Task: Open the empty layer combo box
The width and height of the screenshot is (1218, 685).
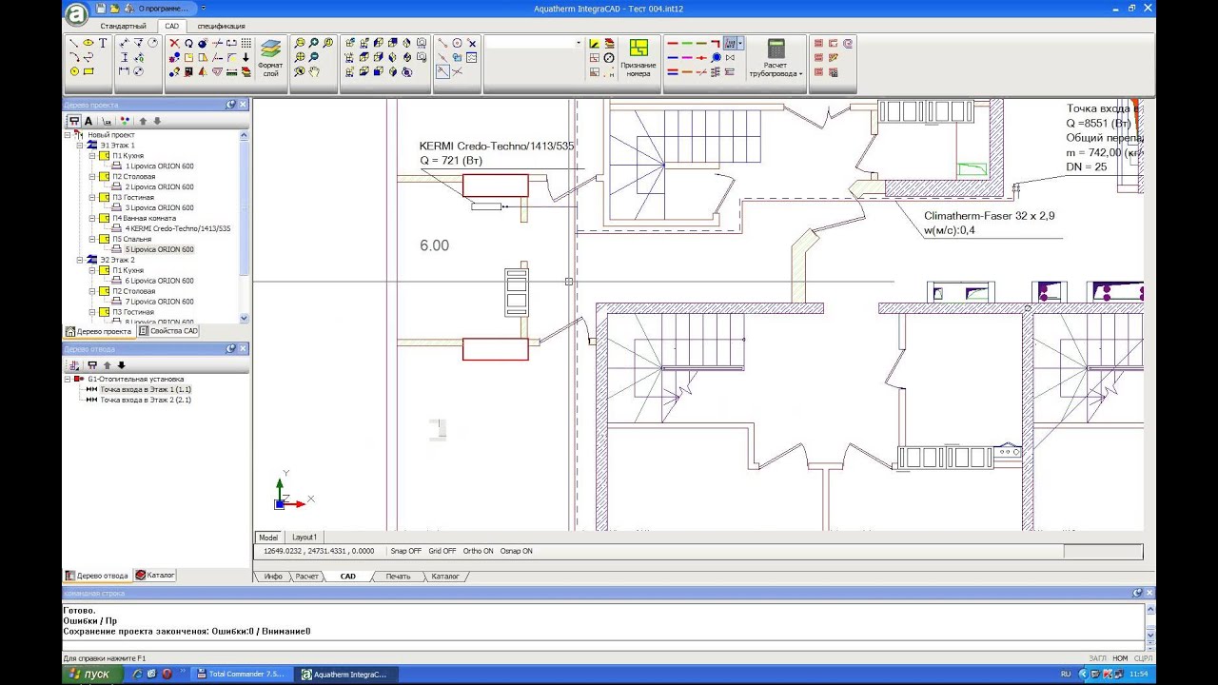Action: [534, 43]
